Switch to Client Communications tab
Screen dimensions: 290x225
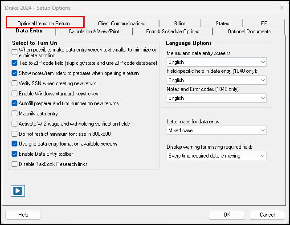pos(122,24)
